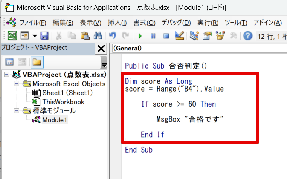Click the Find binoculars icon

(98, 36)
